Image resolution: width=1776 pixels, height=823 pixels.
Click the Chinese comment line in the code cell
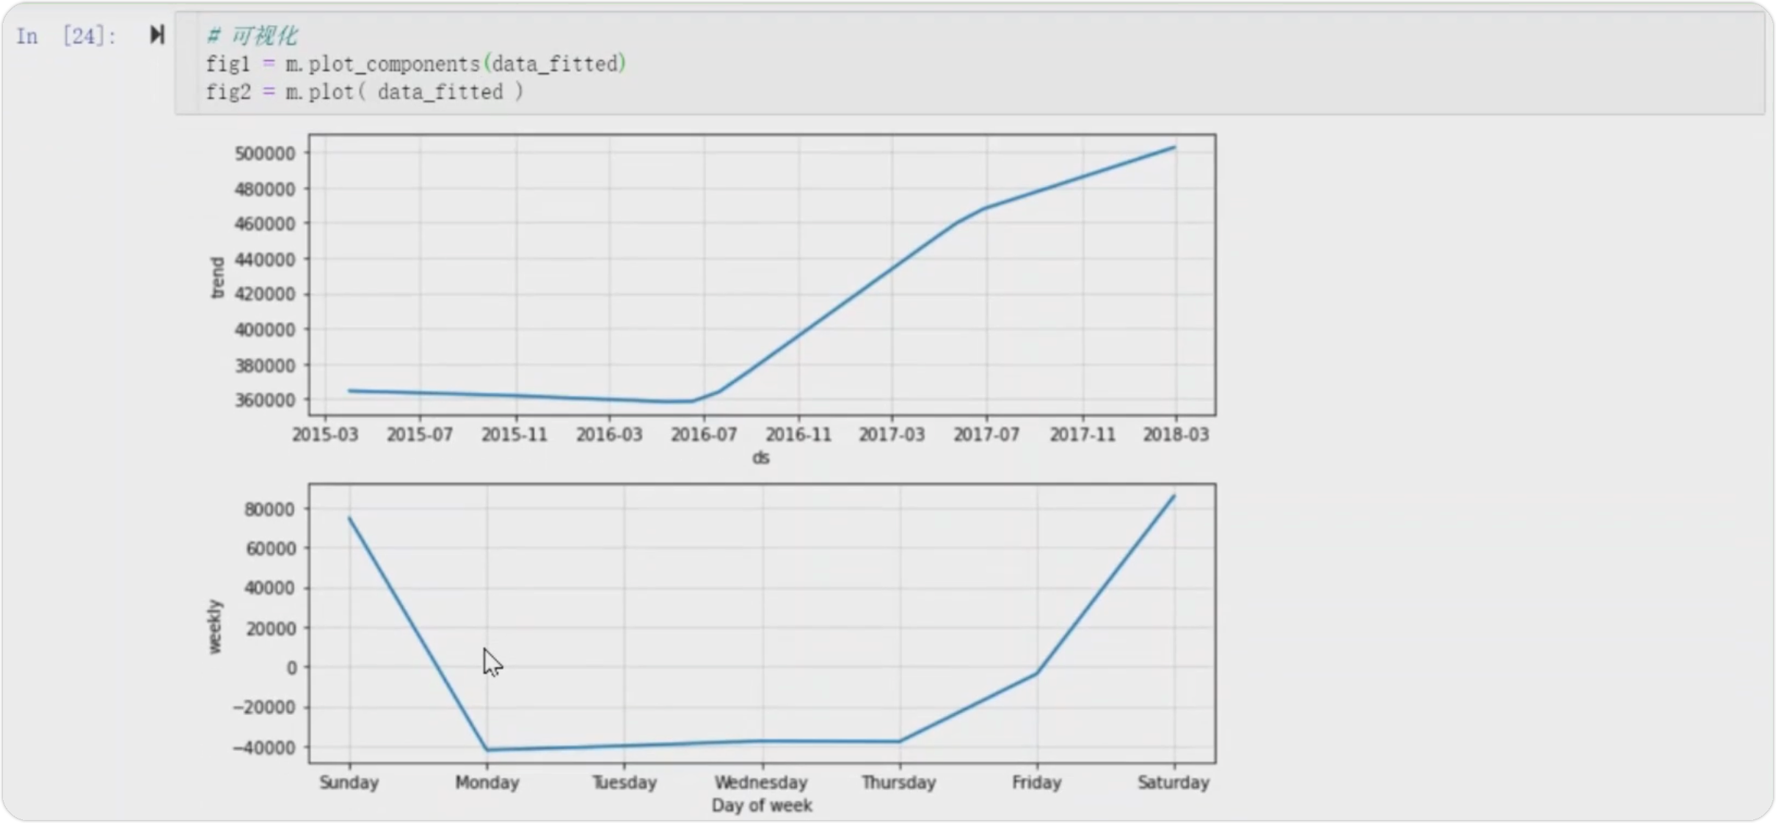point(253,36)
